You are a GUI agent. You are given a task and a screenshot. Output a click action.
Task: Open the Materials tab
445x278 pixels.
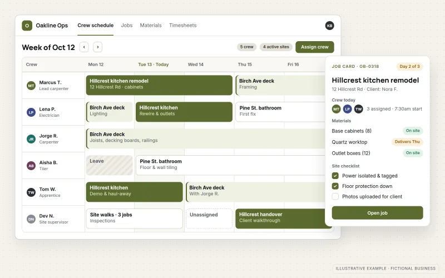click(151, 25)
